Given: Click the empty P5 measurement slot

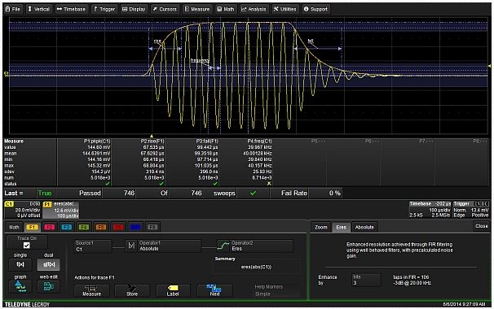Looking at the screenshot, I should (x=318, y=141).
